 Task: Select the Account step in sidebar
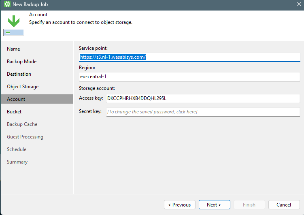16,99
